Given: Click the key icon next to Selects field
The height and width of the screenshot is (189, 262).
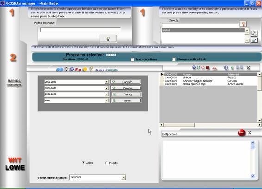Looking at the screenshot, I should click(x=243, y=24).
